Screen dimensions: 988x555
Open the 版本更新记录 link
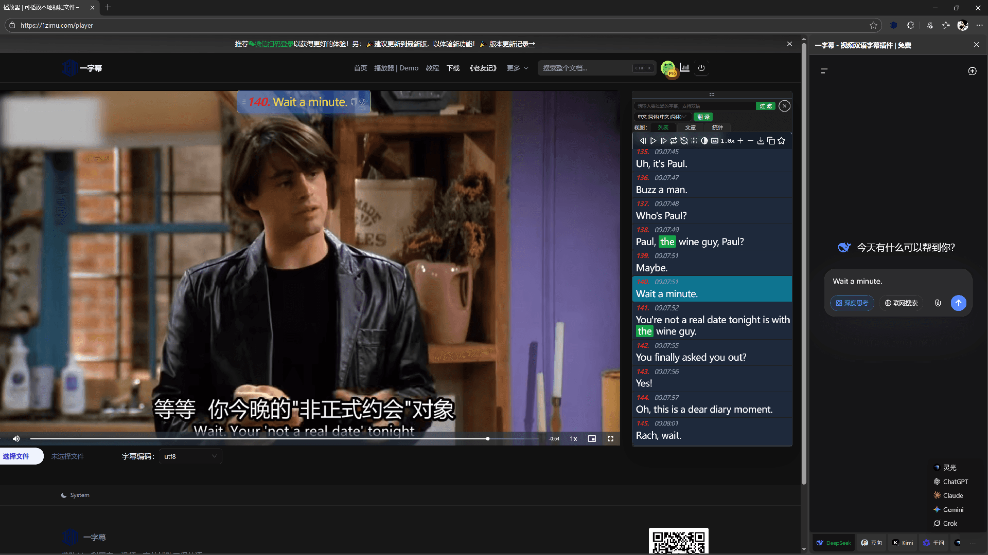[511, 44]
